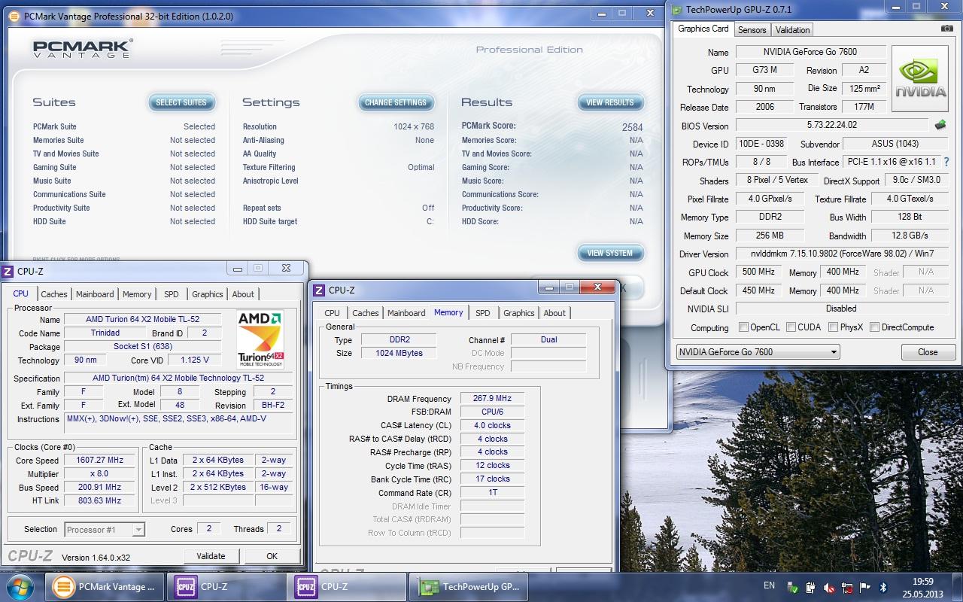Viewport: 963px width, 602px height.
Task: Open Graphics tab in CPU-Z CPU window
Action: click(207, 294)
